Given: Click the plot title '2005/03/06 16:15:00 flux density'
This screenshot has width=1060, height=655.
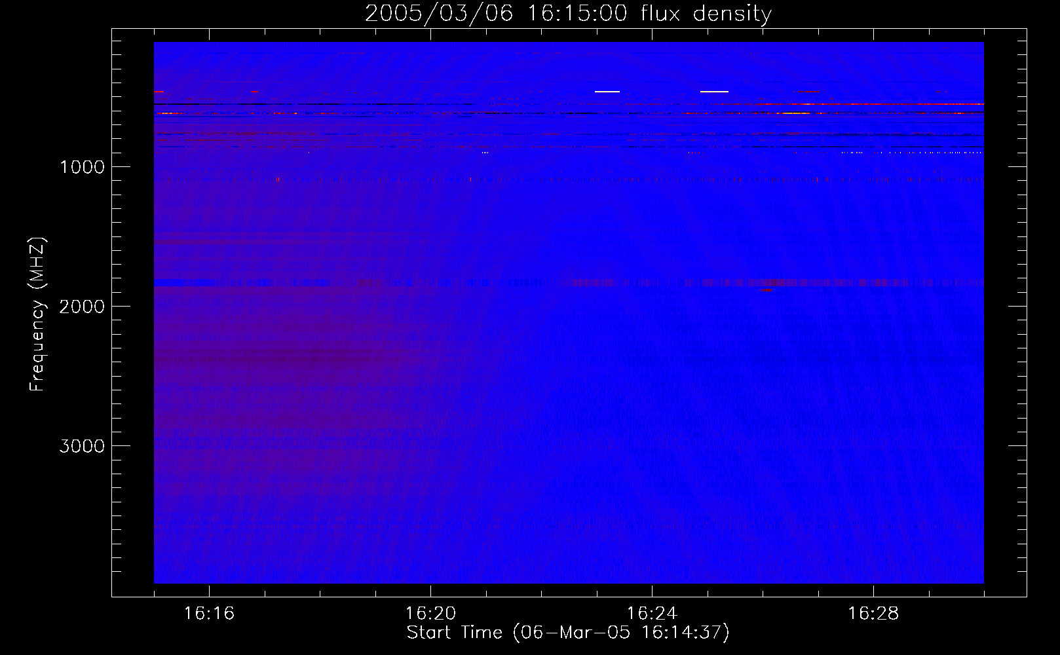Looking at the screenshot, I should click(x=568, y=14).
